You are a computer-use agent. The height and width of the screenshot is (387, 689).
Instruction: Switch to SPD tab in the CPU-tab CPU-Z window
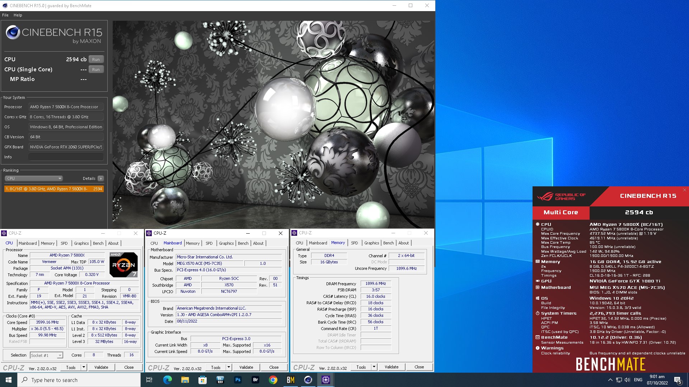64,243
